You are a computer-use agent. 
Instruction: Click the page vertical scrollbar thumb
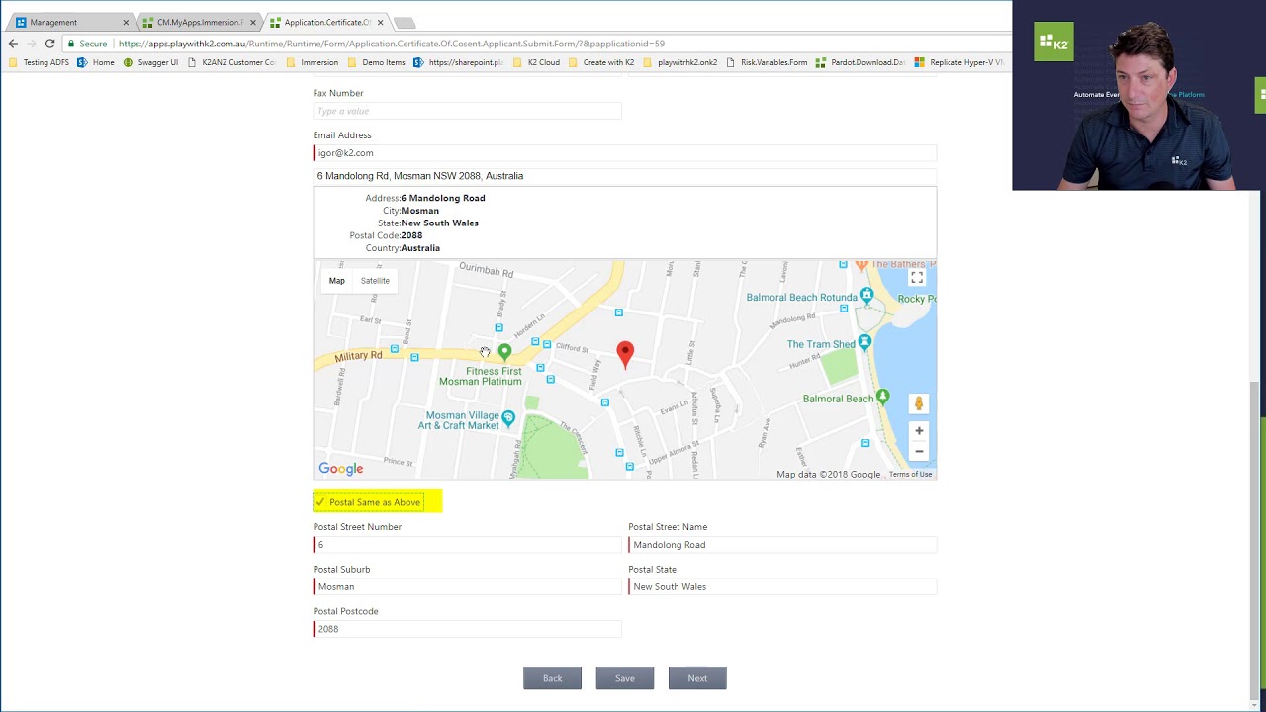pyautogui.click(x=1255, y=539)
